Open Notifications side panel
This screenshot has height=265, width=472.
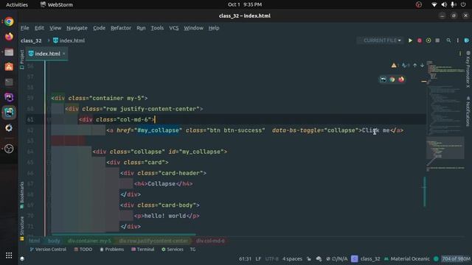pos(468,111)
